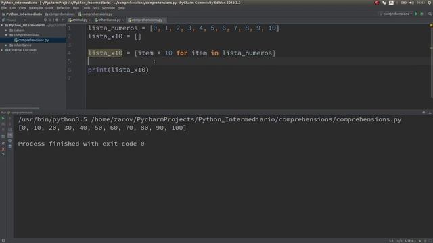Open the File menu
This screenshot has width=433, height=243.
pyautogui.click(x=4, y=8)
